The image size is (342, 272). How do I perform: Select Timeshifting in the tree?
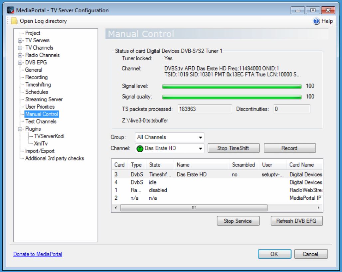(38, 85)
